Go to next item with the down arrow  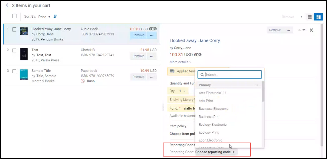click(304, 30)
